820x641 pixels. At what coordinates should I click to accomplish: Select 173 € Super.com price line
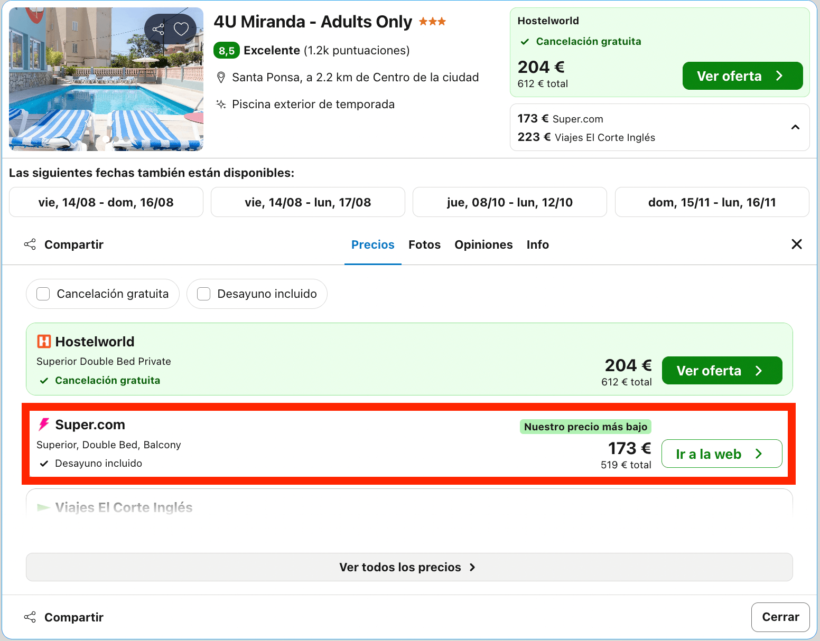click(x=560, y=119)
